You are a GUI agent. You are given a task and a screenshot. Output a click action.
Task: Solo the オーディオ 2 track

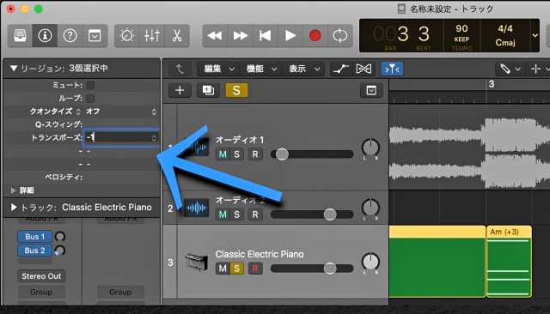click(237, 214)
